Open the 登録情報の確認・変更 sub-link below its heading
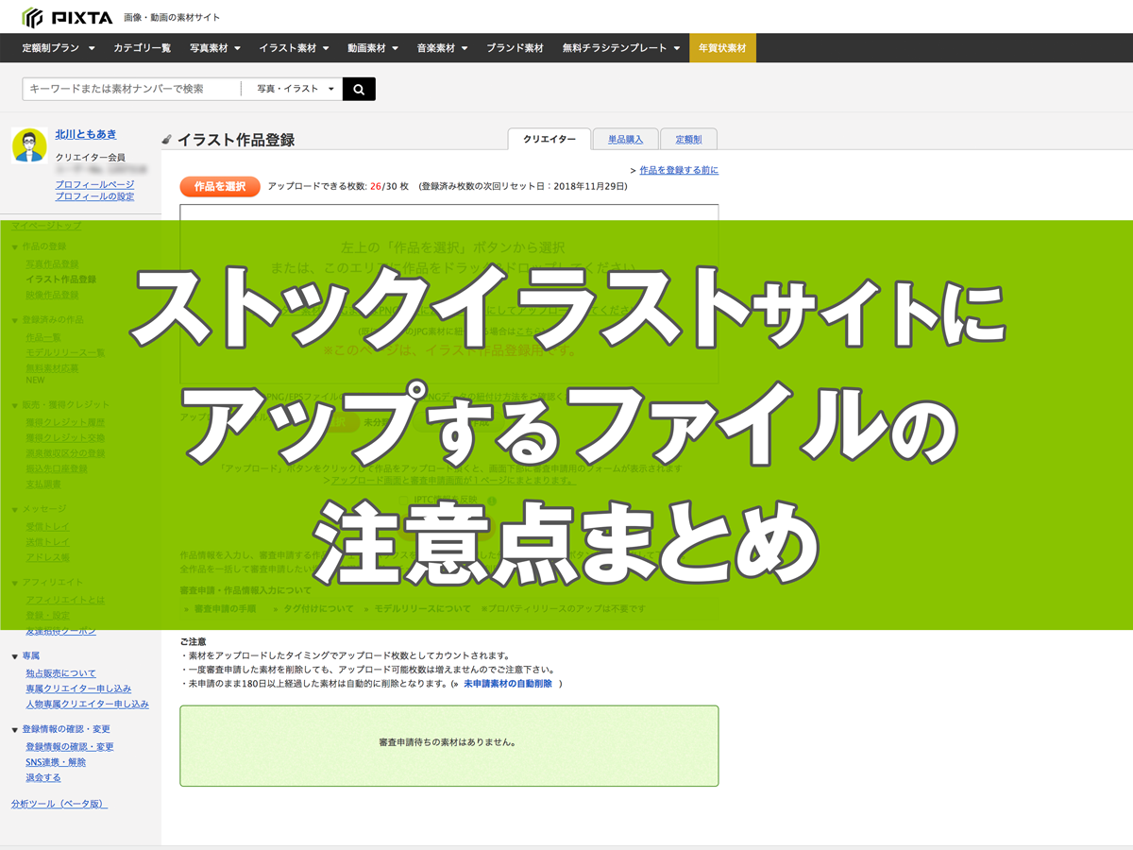This screenshot has height=850, width=1133. point(70,747)
